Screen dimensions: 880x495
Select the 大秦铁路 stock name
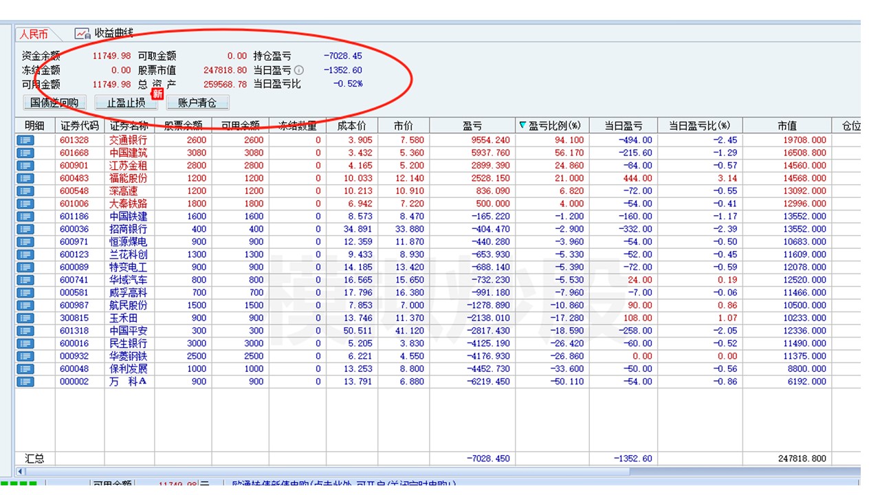[129, 203]
